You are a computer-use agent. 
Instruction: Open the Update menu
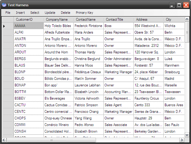50,13
